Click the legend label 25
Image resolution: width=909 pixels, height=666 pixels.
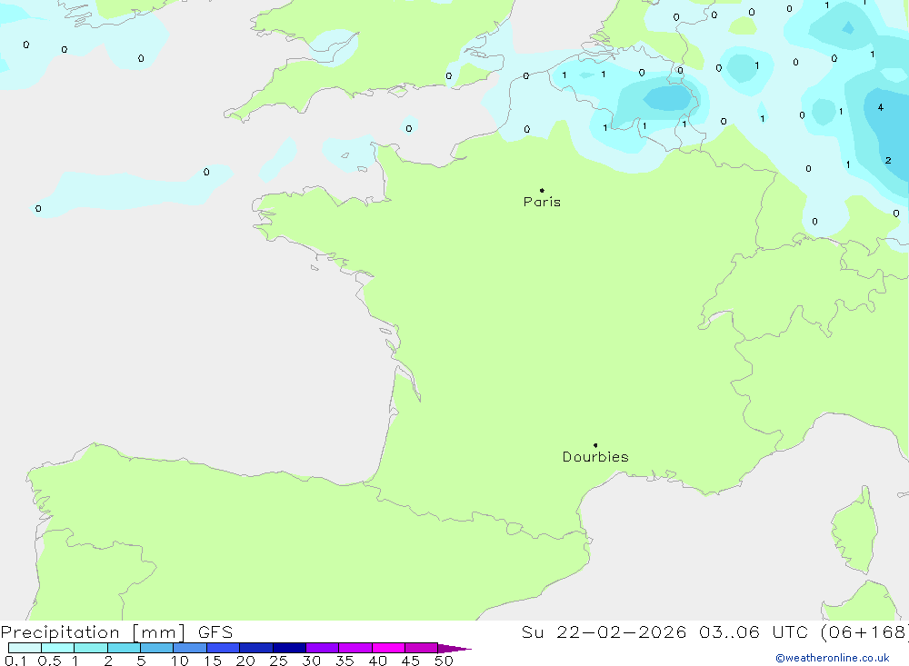click(x=279, y=661)
